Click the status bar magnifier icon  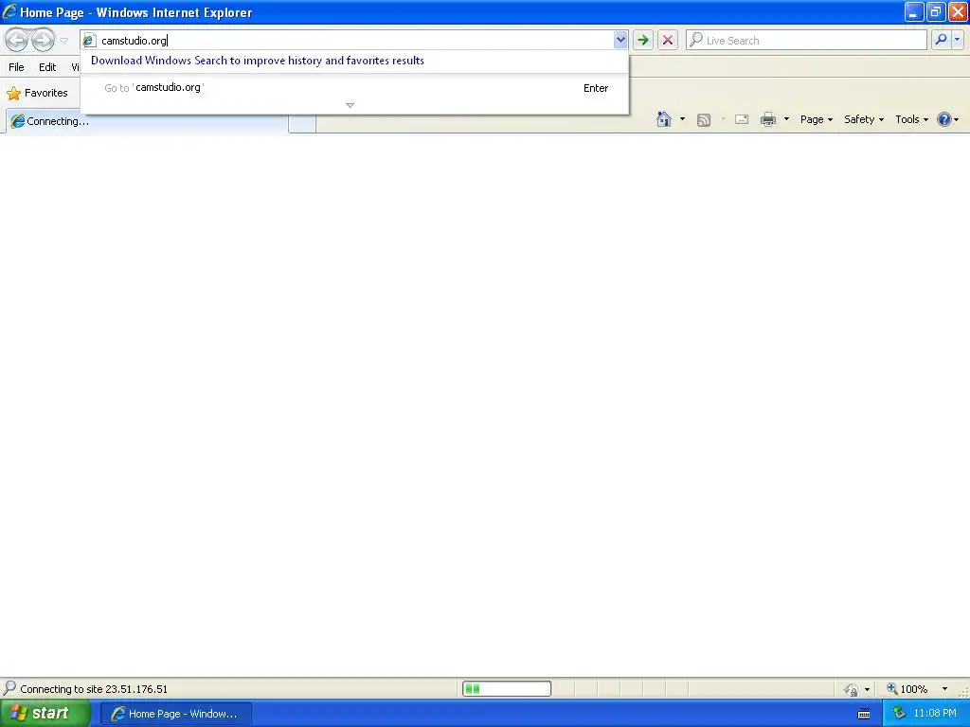9,688
